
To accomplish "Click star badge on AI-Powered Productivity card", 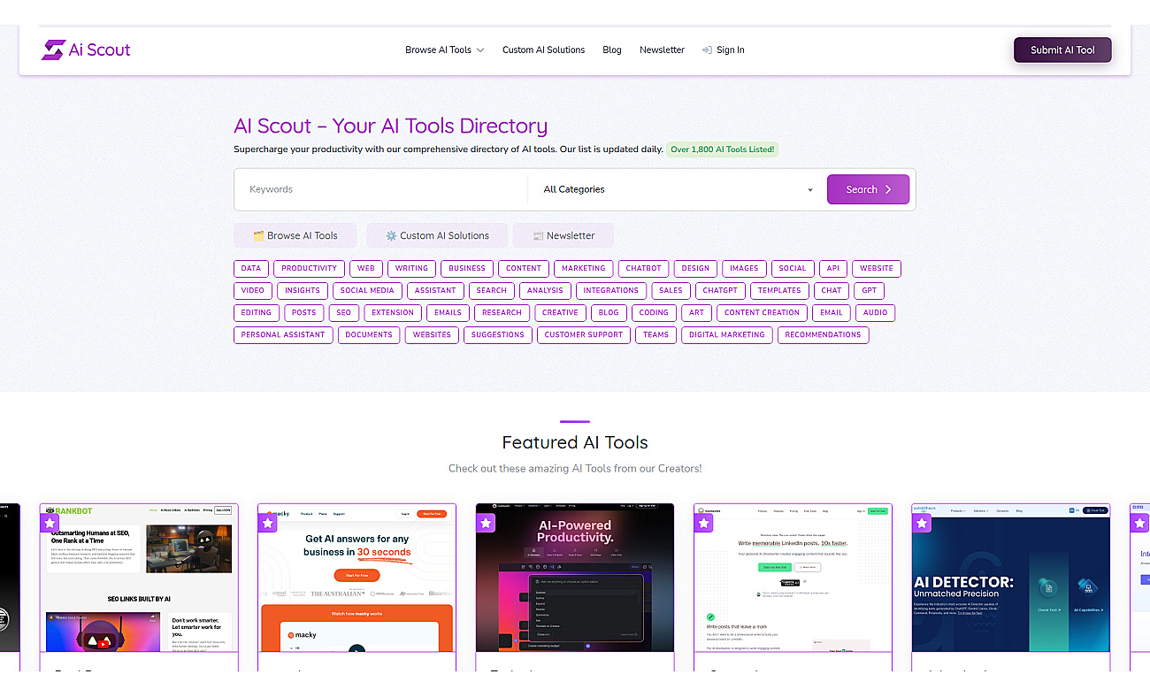I will click(486, 523).
